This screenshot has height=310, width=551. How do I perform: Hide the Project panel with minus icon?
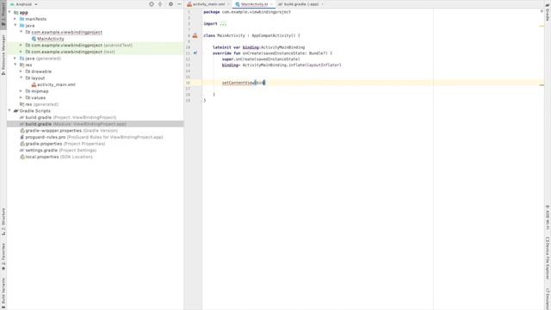tap(179, 4)
